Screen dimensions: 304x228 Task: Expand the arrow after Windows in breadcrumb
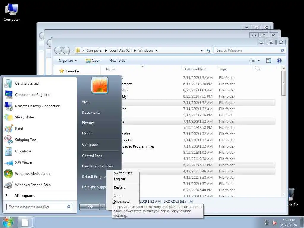pos(156,50)
